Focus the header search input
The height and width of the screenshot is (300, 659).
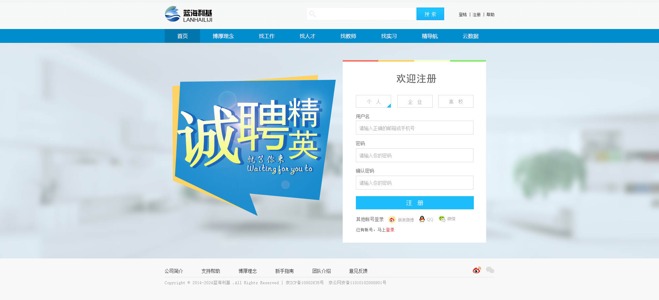(361, 14)
